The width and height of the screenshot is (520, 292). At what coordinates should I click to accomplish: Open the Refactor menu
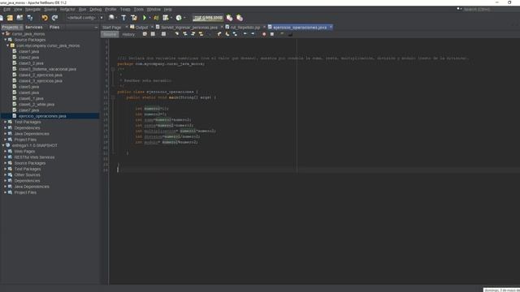pyautogui.click(x=67, y=9)
